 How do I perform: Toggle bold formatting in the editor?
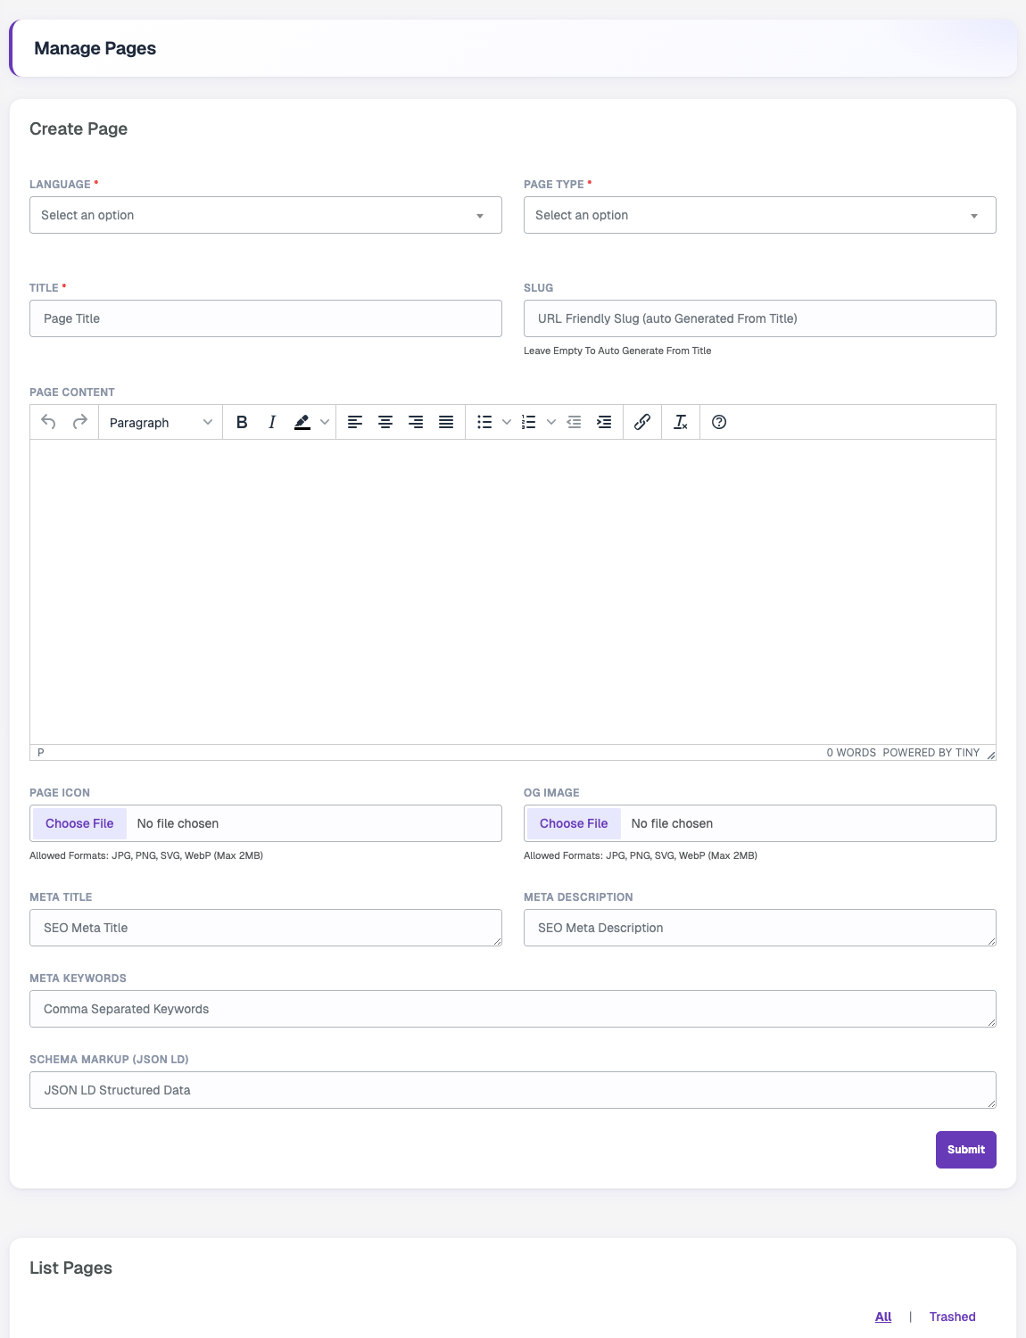pos(242,422)
